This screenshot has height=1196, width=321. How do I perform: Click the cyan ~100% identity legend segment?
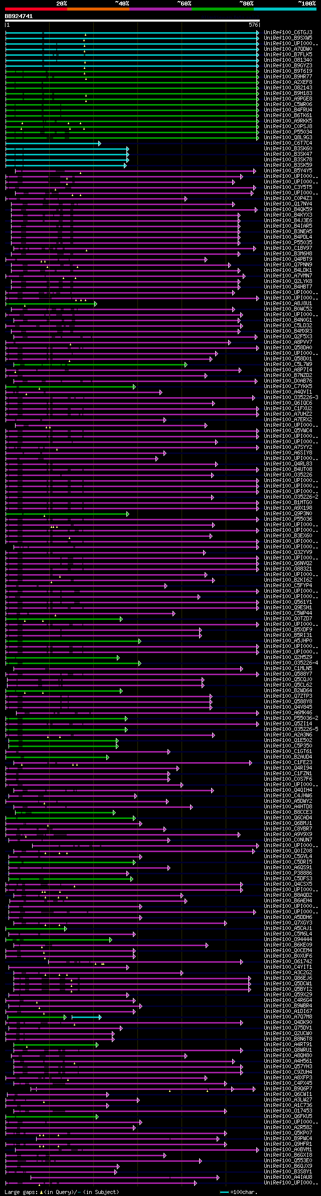tap(284, 9)
